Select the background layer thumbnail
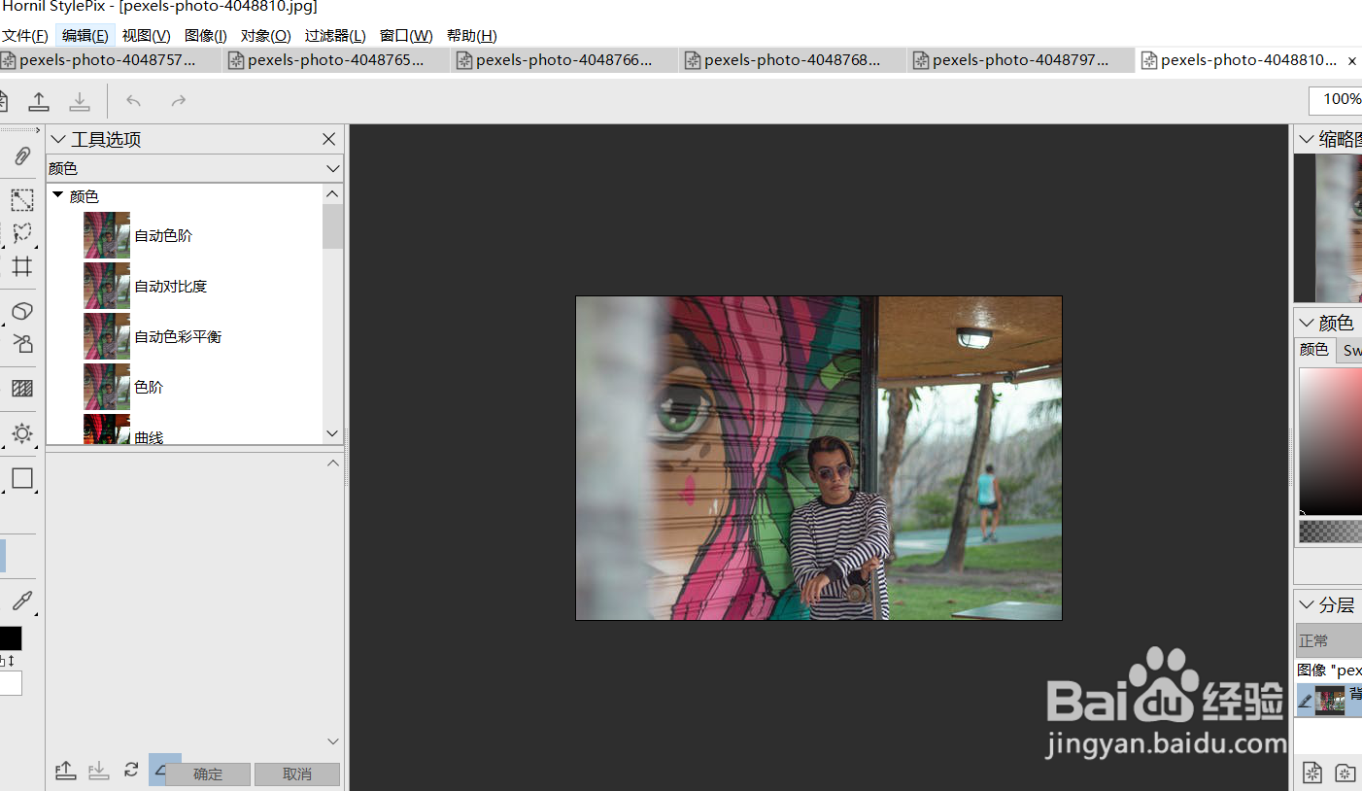Viewport: 1362px width, 791px height. click(x=1330, y=700)
